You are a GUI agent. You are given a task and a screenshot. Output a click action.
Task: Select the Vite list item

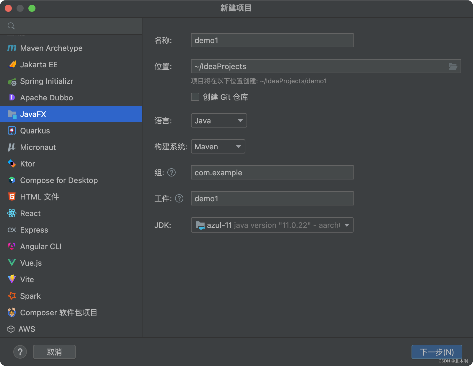click(71, 279)
